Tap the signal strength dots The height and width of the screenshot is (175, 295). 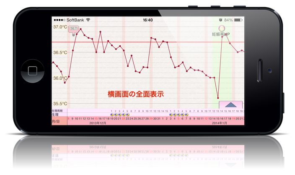[x=60, y=20]
